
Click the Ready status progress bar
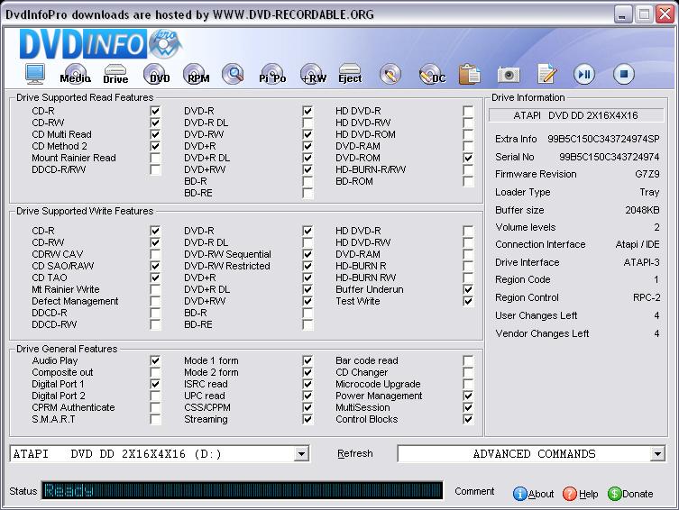242,490
